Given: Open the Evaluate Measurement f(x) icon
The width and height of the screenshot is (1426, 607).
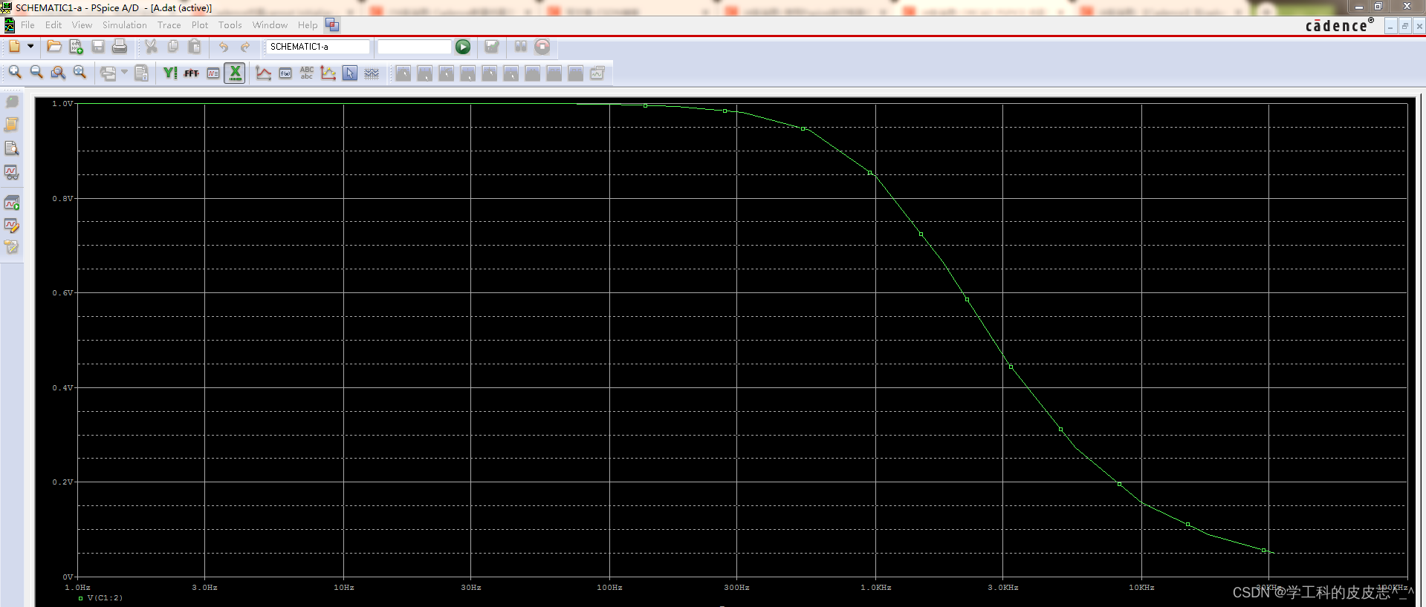Looking at the screenshot, I should [x=285, y=73].
